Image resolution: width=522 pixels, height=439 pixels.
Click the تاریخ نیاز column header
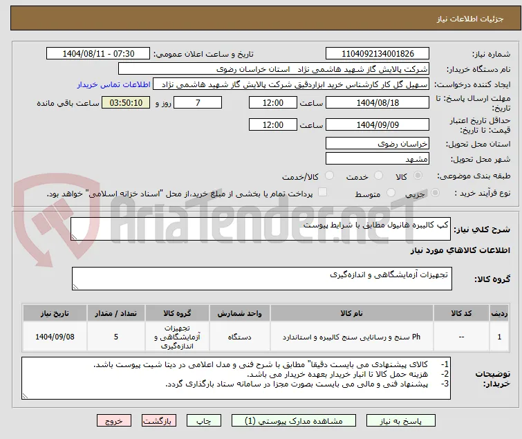[55, 313]
